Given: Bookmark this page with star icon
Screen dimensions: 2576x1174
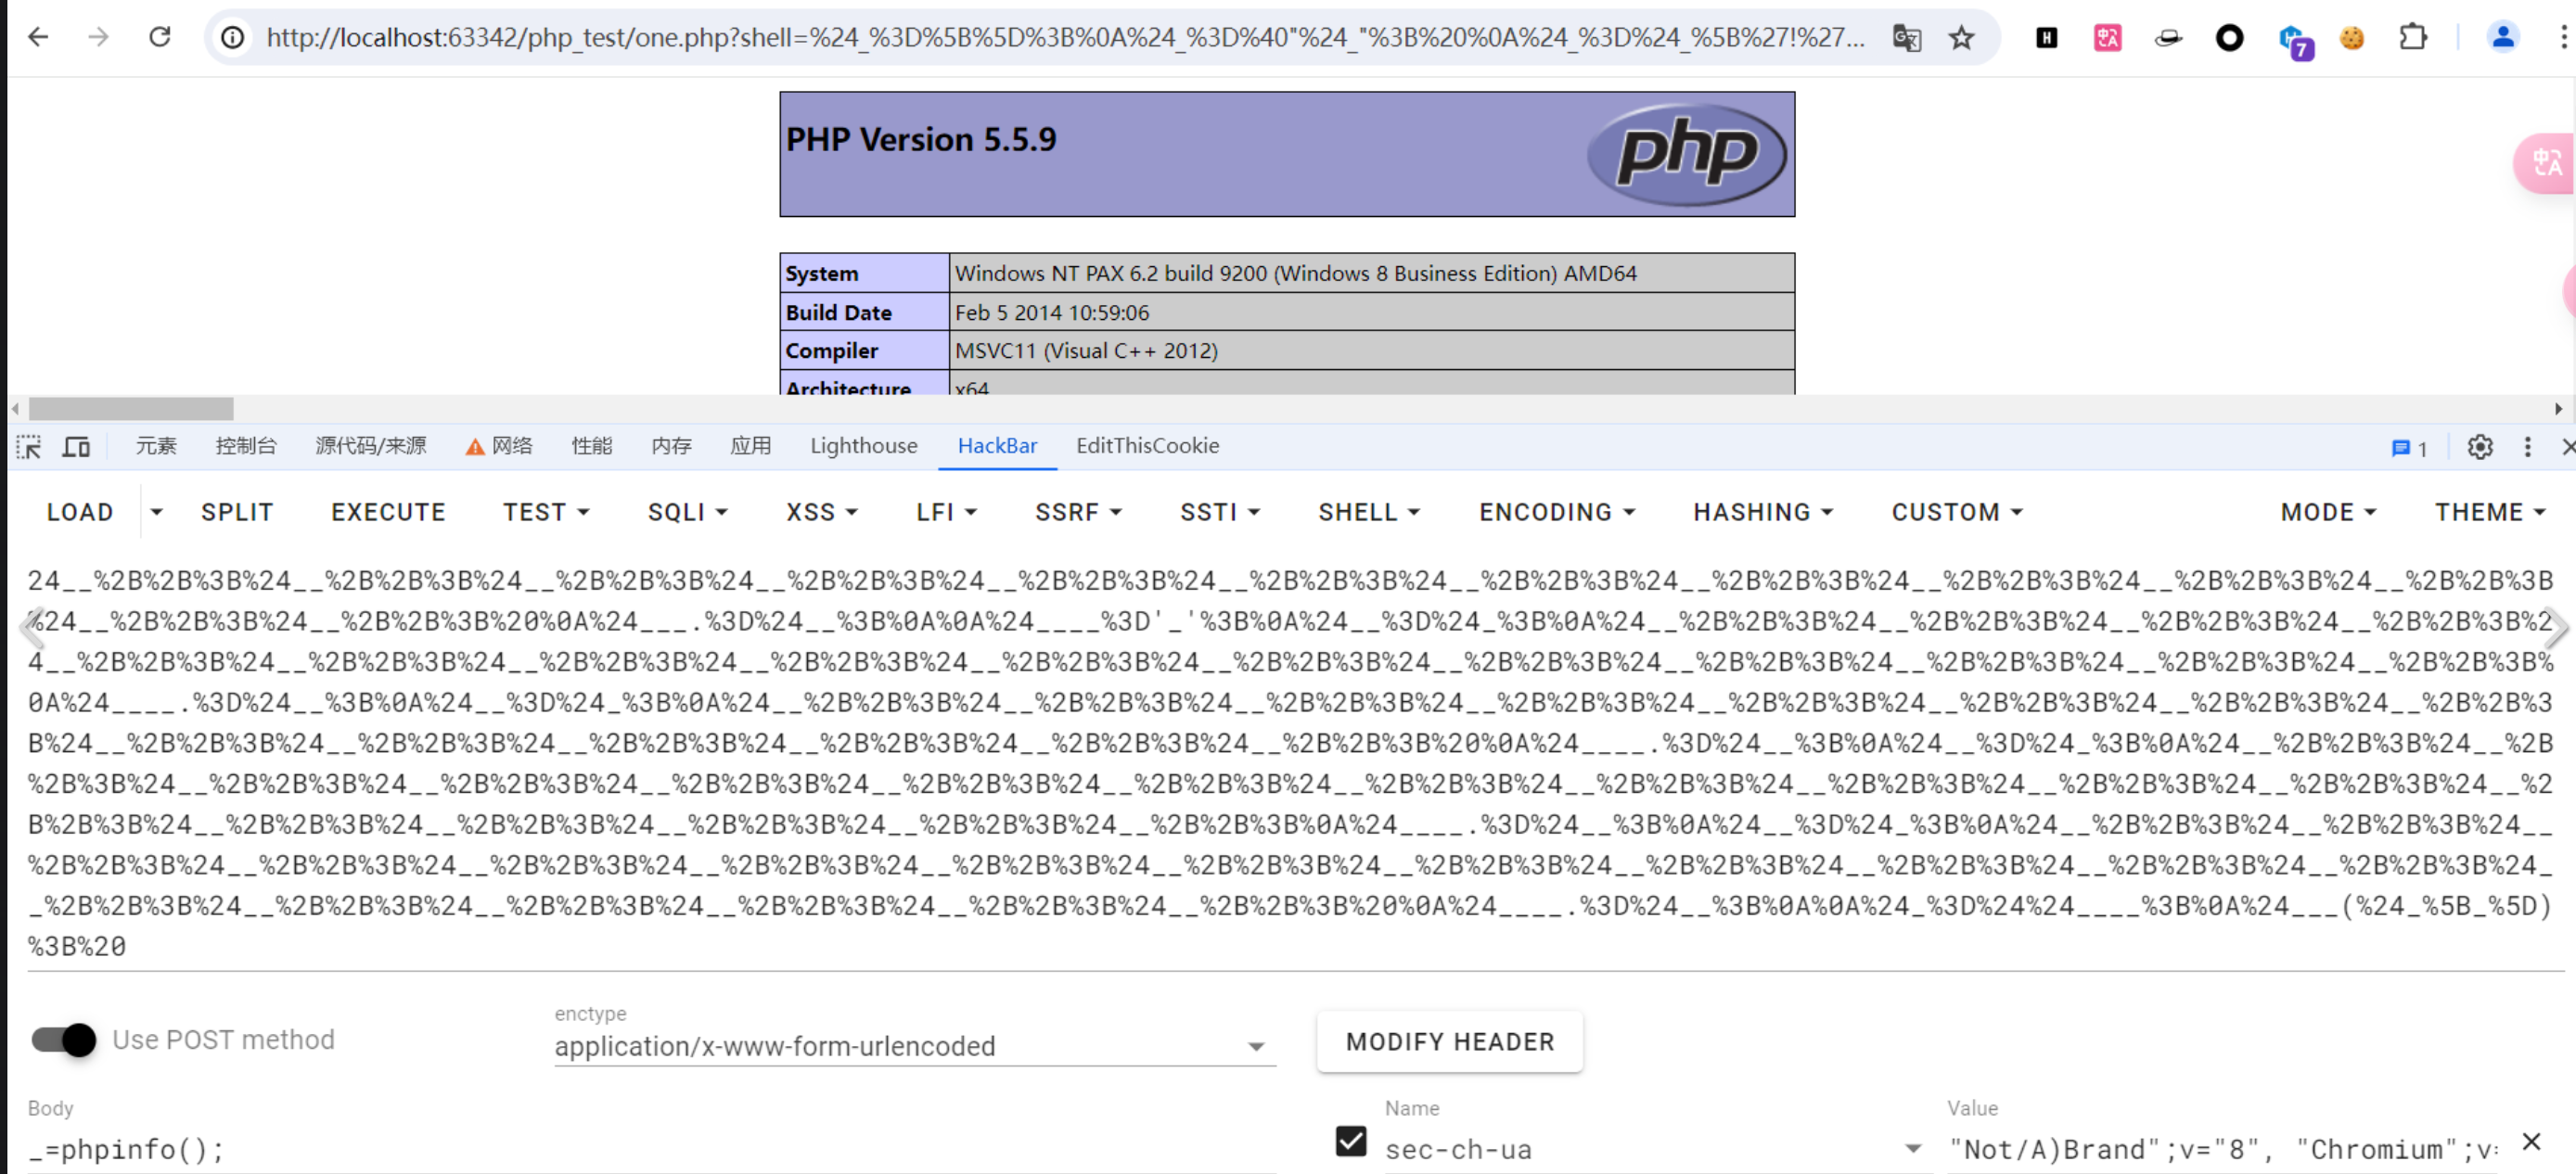Looking at the screenshot, I should coord(1961,38).
